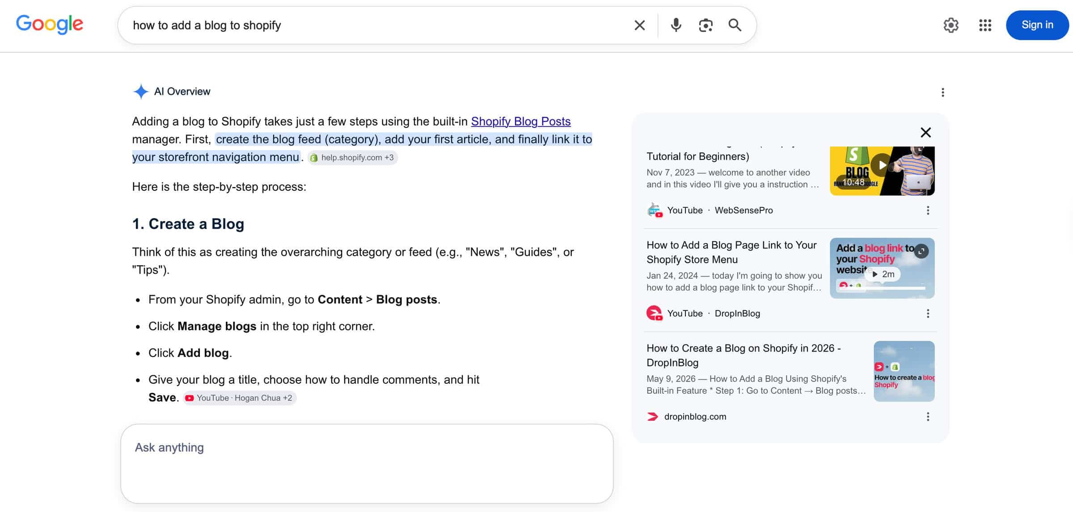Click the dropinblog.com article thumbnail

pos(904,371)
